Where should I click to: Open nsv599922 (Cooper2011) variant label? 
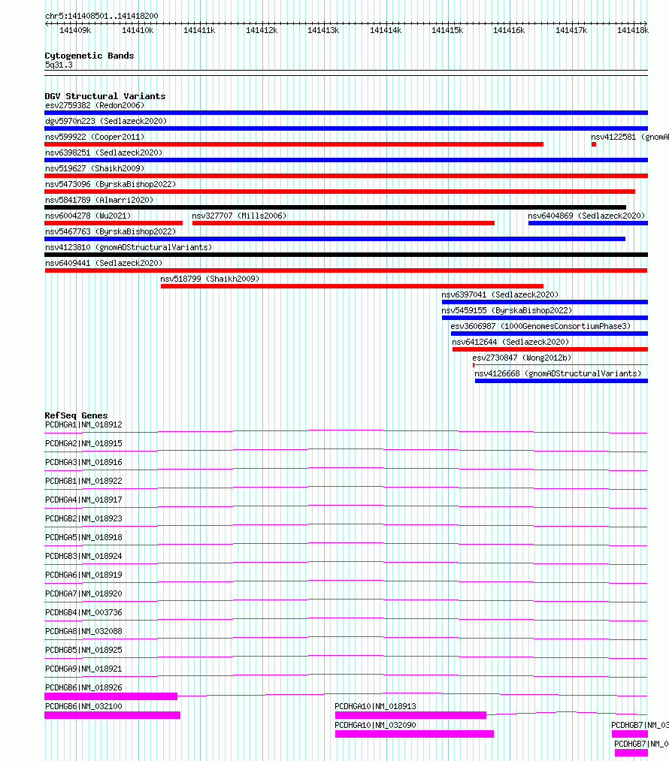tap(95, 137)
